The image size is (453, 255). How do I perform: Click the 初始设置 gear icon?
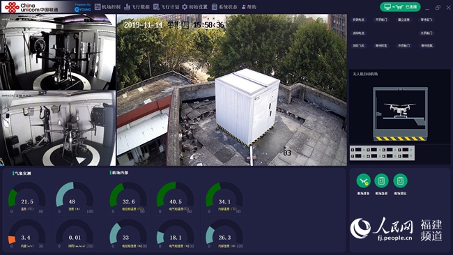[185, 7]
